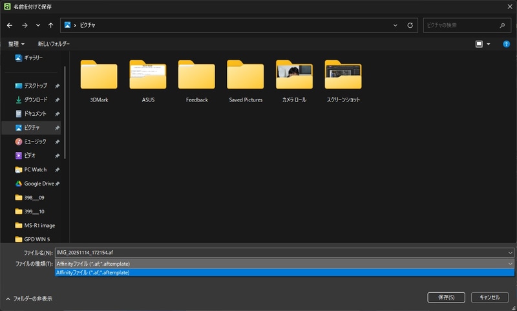Click the pin icon beside ダウンロード

tap(58, 100)
